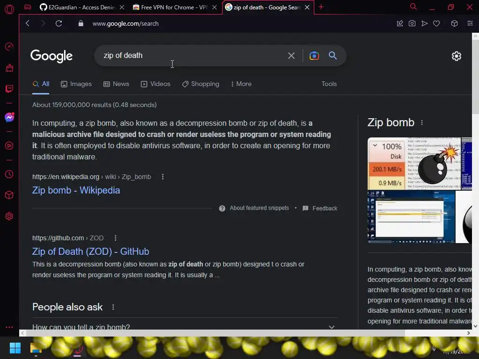Open People also ask options menu
This screenshot has width=479, height=359.
[113, 307]
